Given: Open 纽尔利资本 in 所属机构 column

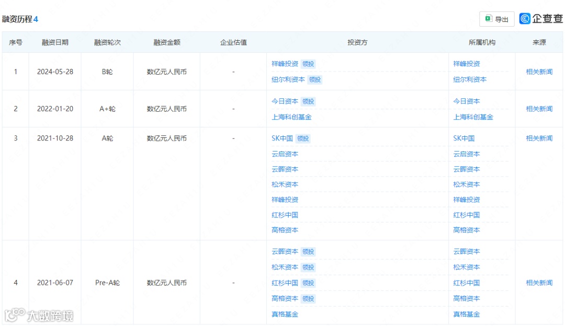Looking at the screenshot, I should tap(469, 79).
